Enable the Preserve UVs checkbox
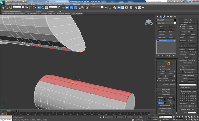199x121 pixels. click(181, 32)
